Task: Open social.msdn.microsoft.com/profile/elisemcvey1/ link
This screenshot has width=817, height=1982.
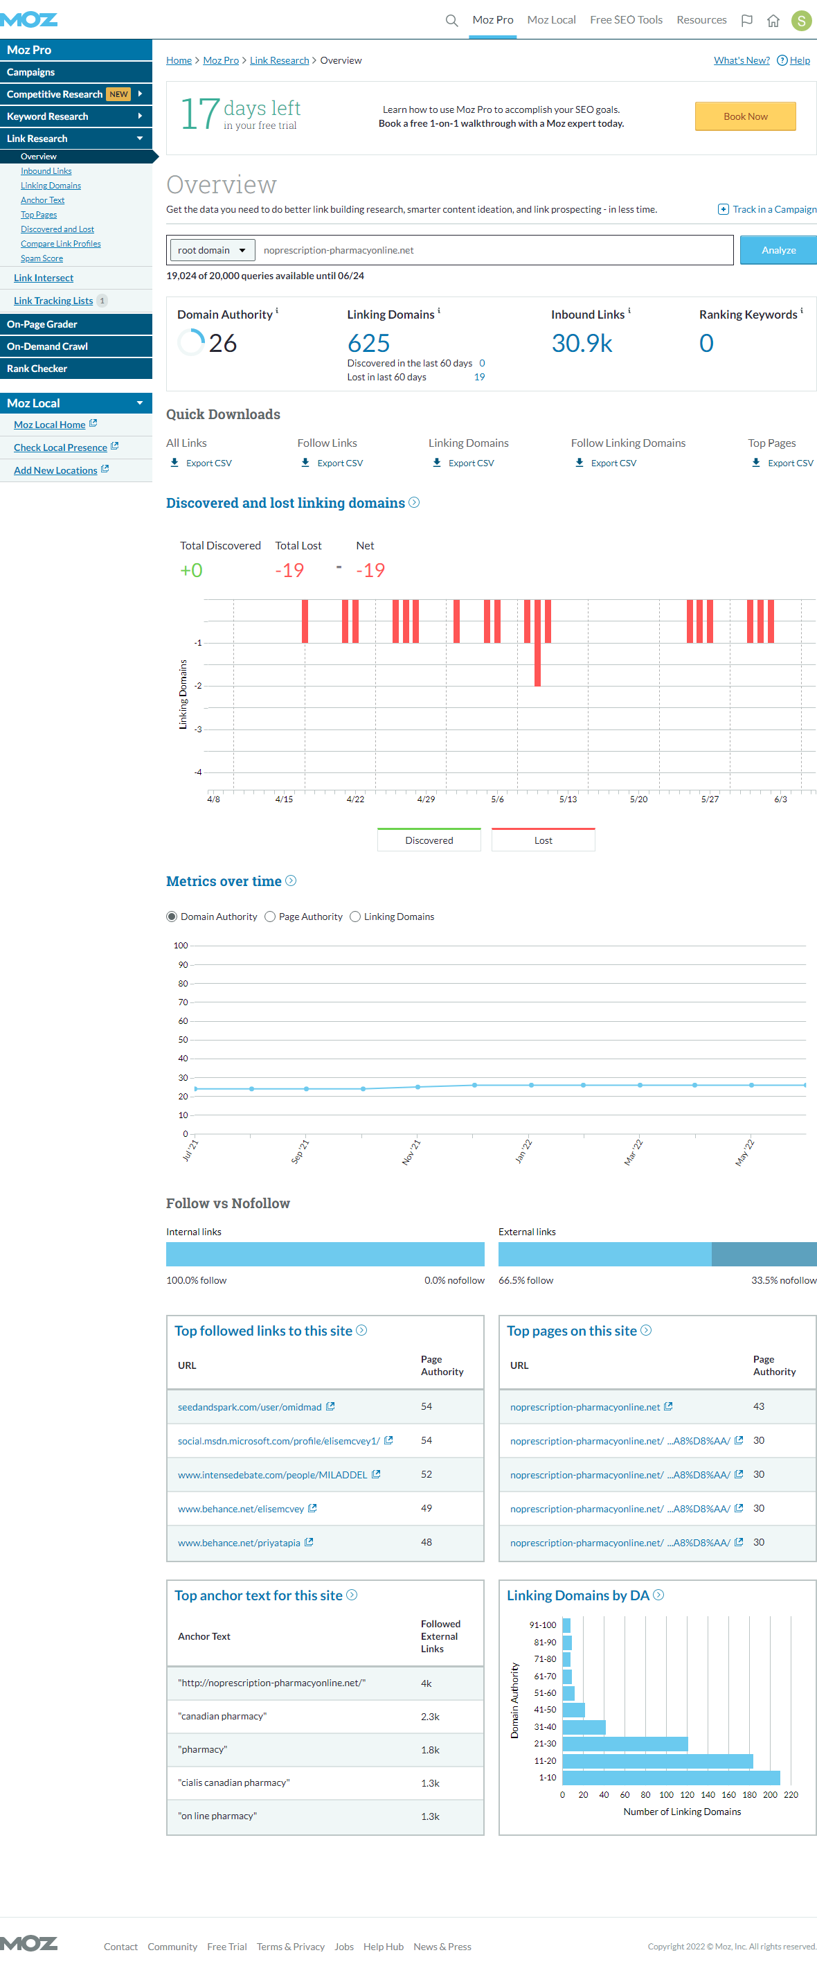Action: [x=278, y=1440]
